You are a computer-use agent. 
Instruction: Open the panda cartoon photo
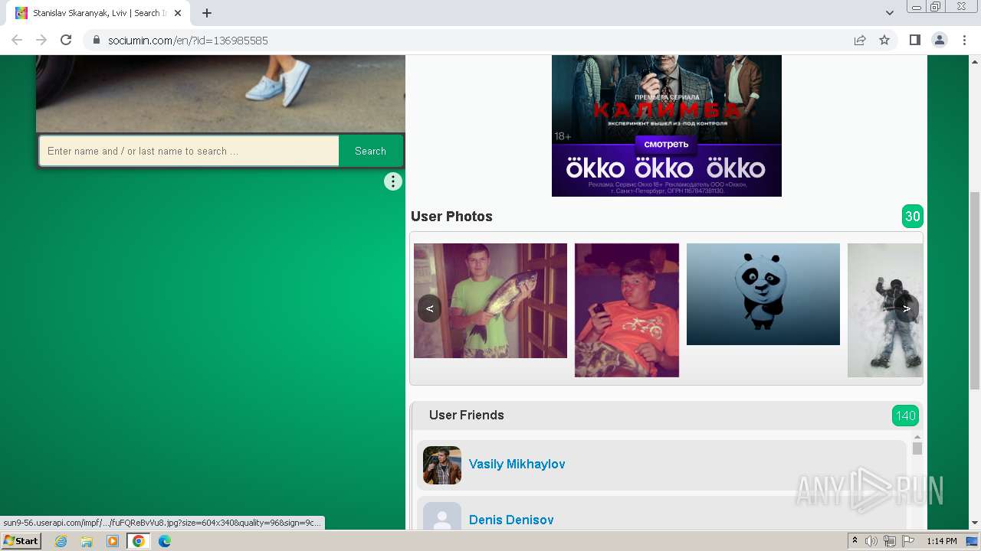763,294
